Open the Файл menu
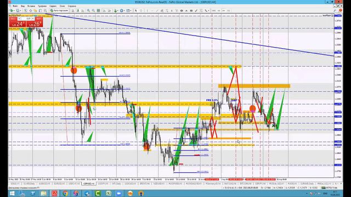This screenshot has height=197, width=351. pos(15,6)
